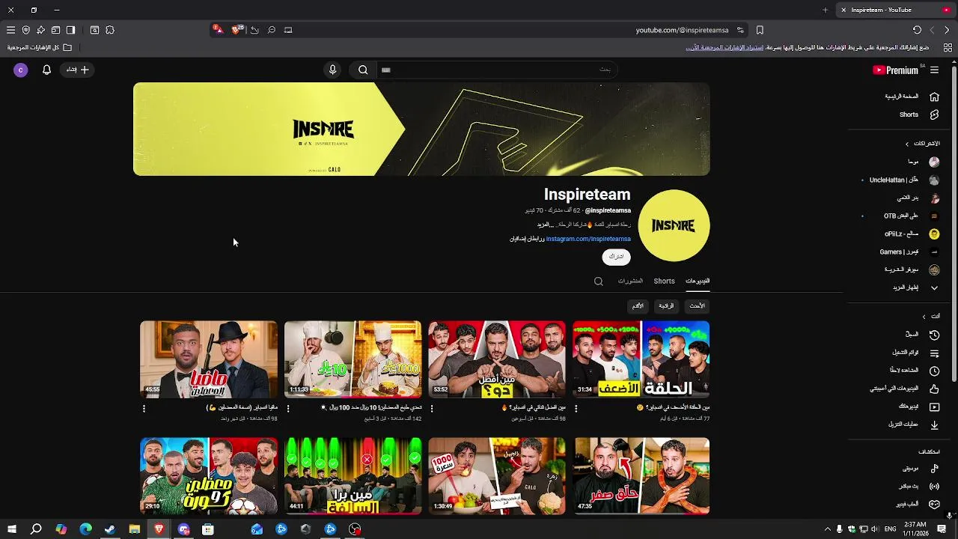Click the Create (إنشاء) button
958x539 pixels.
pos(77,70)
